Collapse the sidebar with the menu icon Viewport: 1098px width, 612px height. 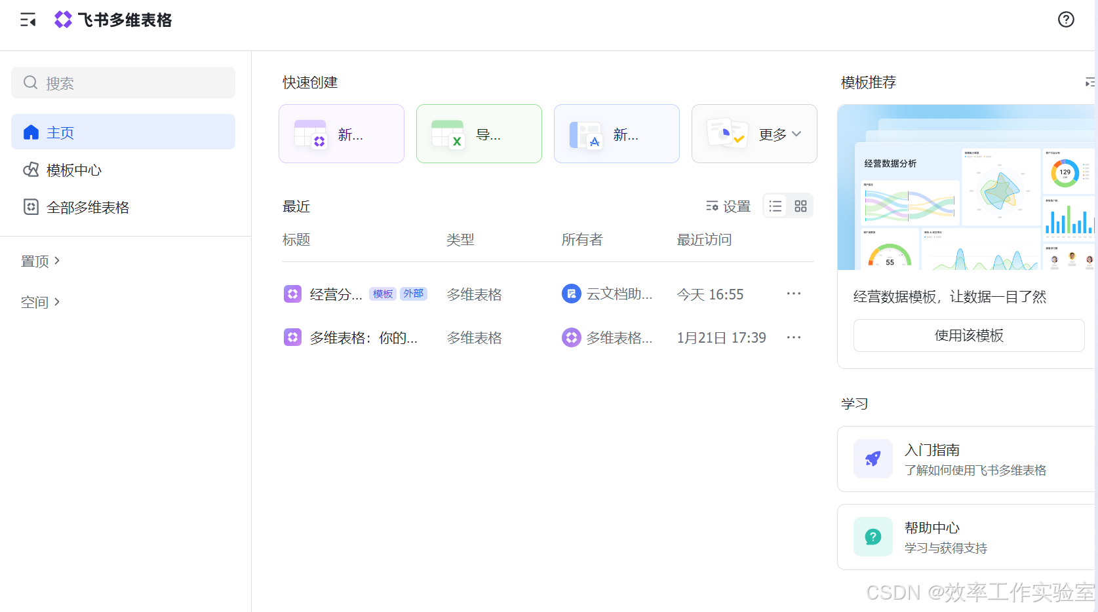pos(28,20)
